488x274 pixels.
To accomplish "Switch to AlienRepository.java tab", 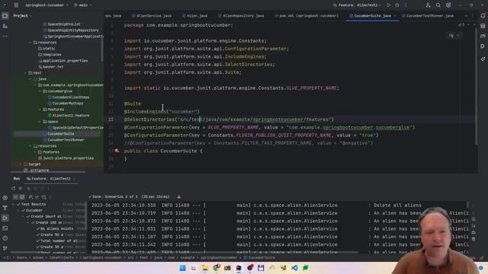I will 241,16.
